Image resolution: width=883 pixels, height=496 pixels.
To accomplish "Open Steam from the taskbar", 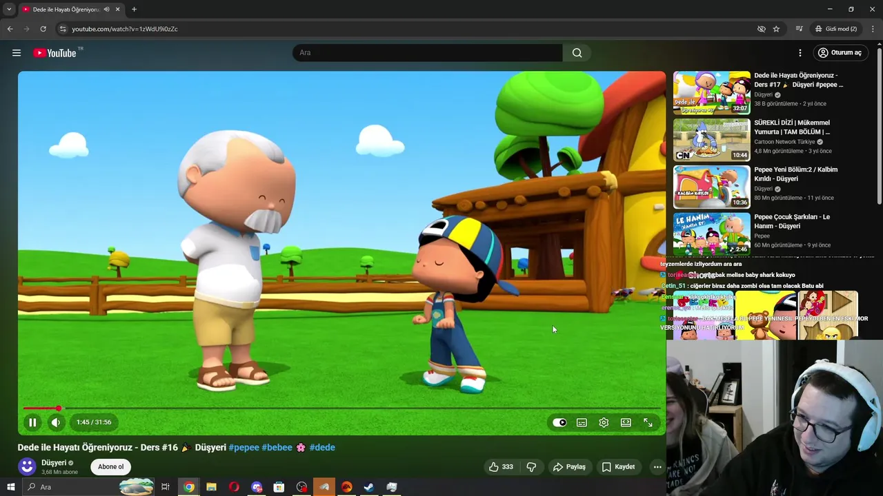I will tap(369, 487).
